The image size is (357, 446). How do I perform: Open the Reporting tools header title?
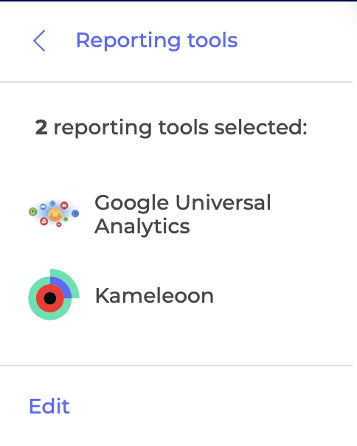point(156,41)
